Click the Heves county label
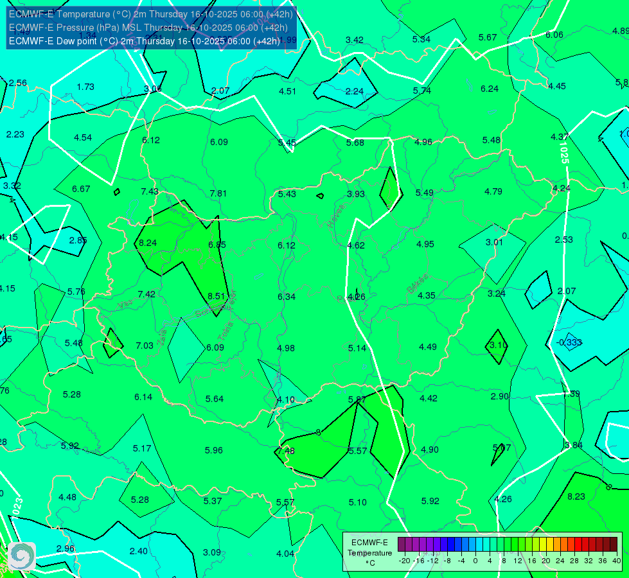The width and height of the screenshot is (629, 578). 336,216
